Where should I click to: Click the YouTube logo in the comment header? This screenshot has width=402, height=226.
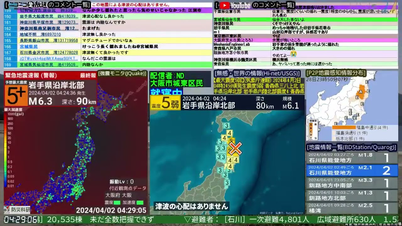click(235, 5)
